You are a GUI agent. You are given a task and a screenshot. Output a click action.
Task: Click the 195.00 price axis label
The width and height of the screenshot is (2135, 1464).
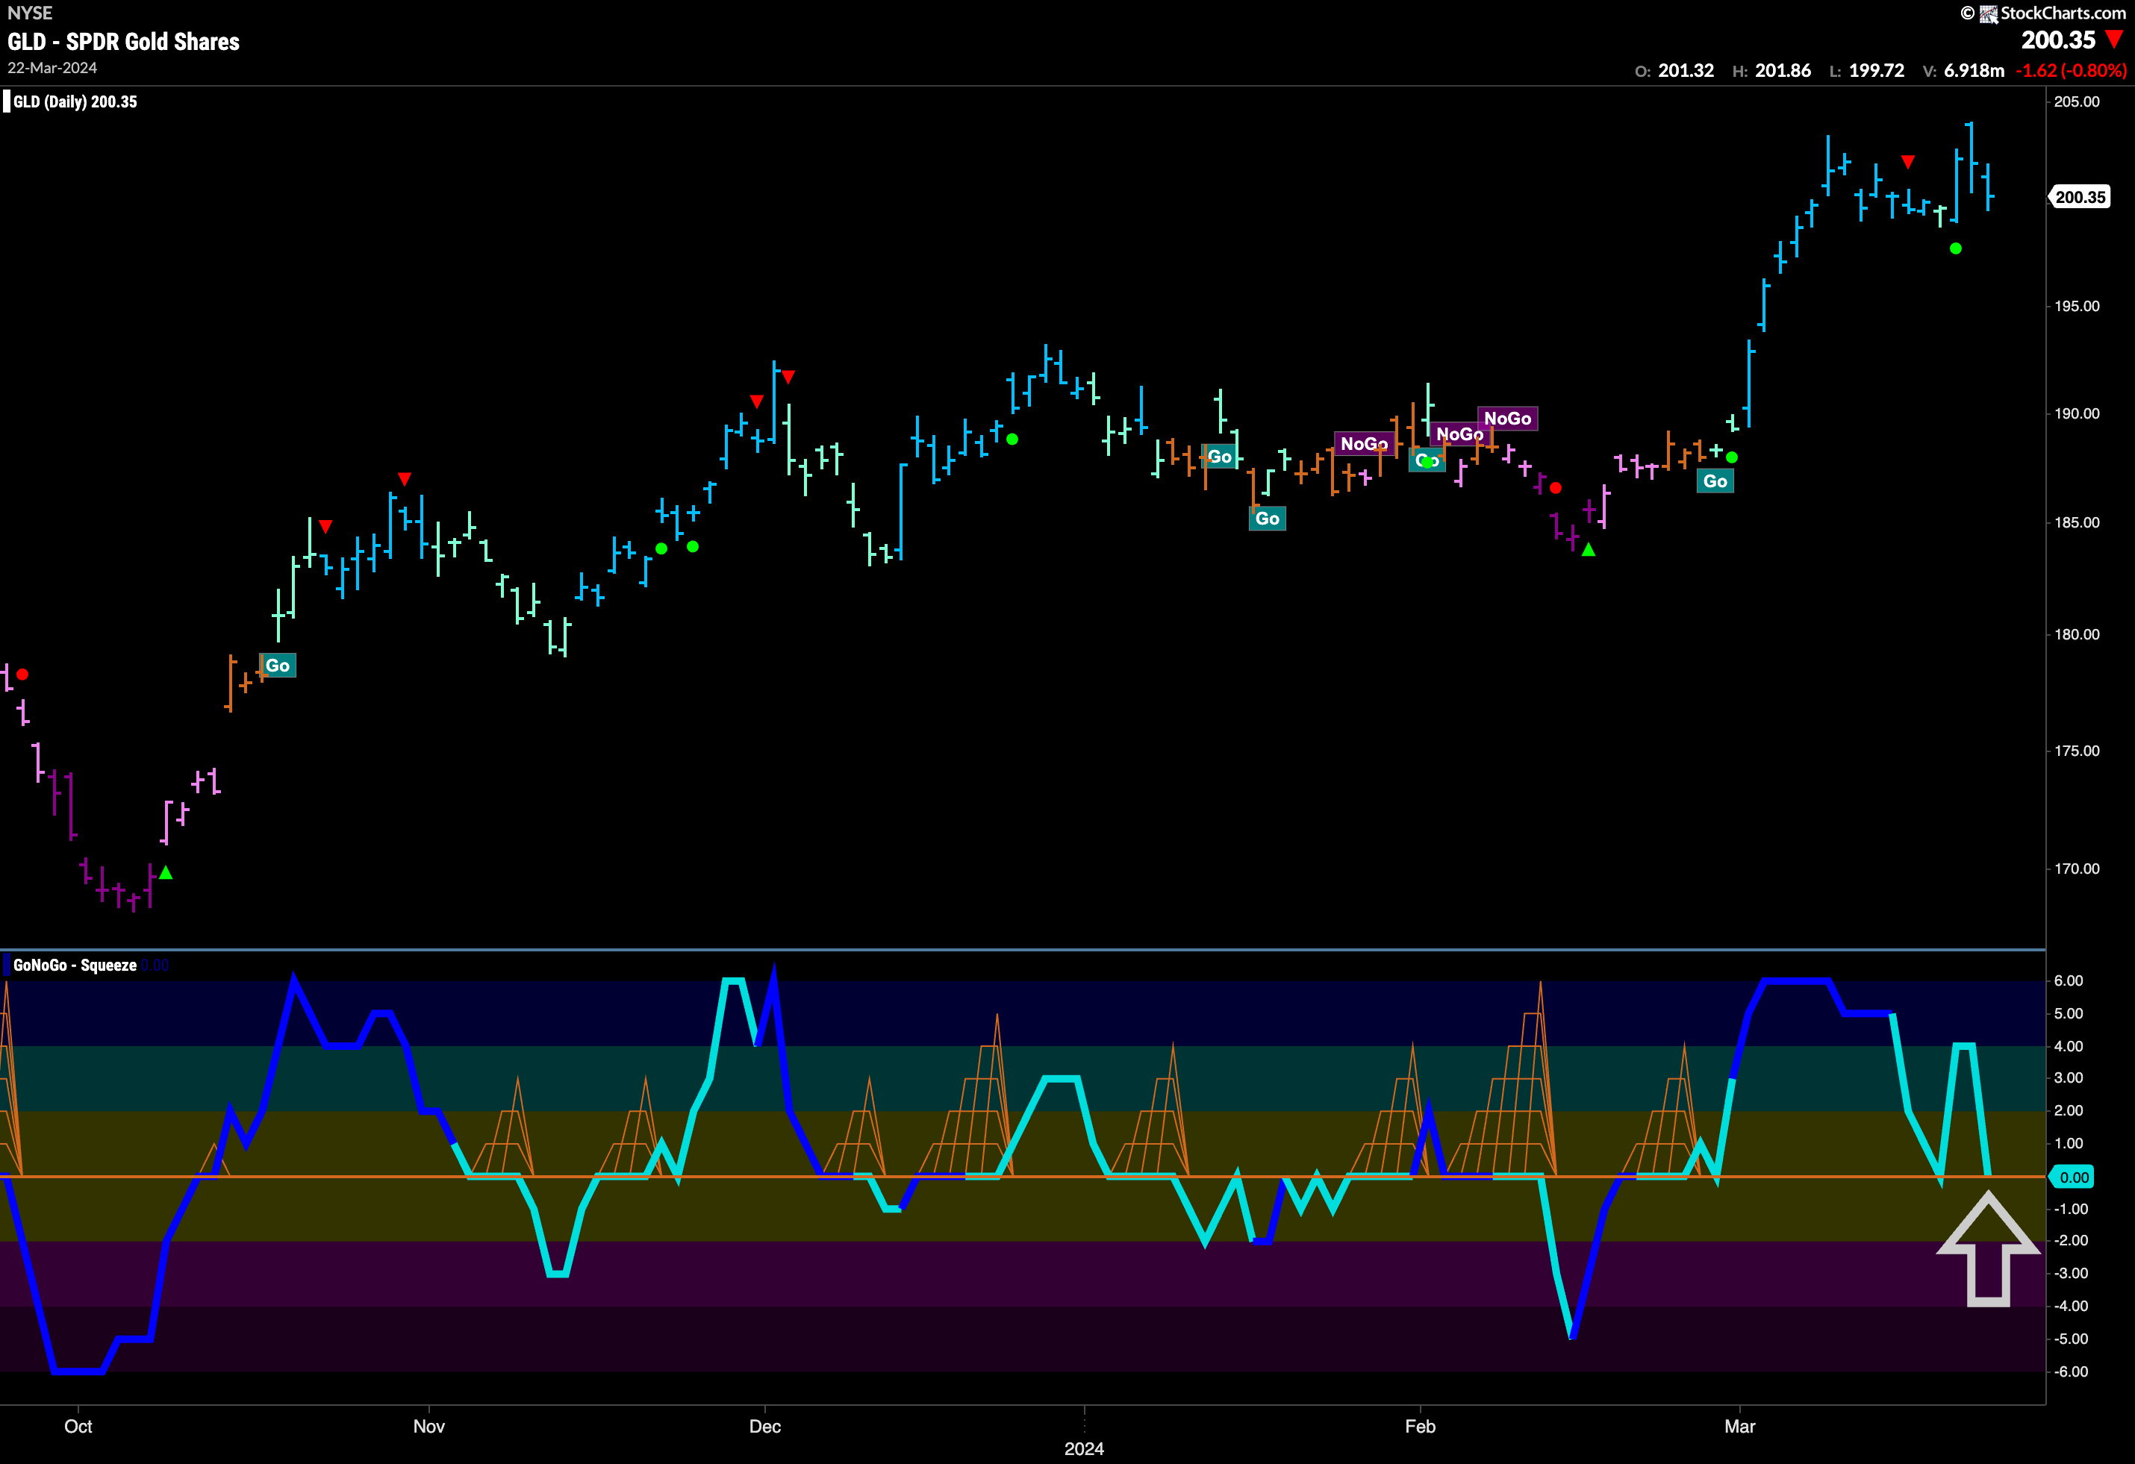pos(2076,306)
